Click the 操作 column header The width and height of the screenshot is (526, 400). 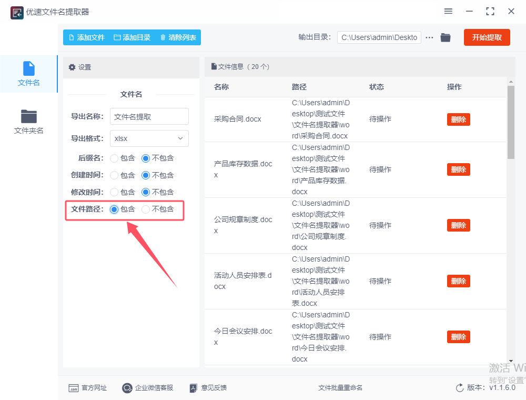(454, 87)
